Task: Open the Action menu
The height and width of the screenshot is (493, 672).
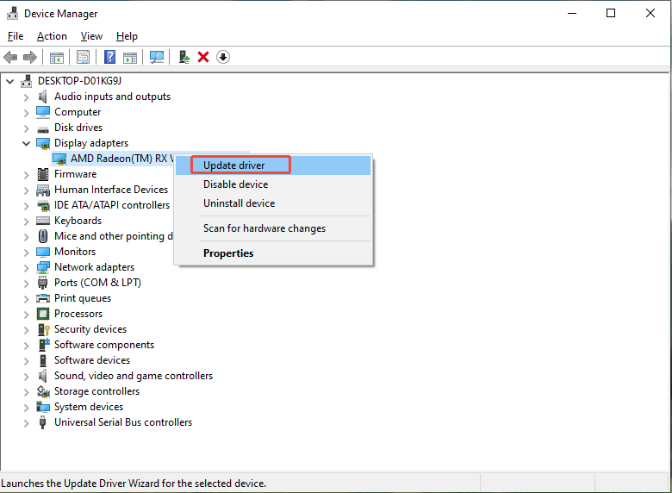Action: tap(52, 36)
